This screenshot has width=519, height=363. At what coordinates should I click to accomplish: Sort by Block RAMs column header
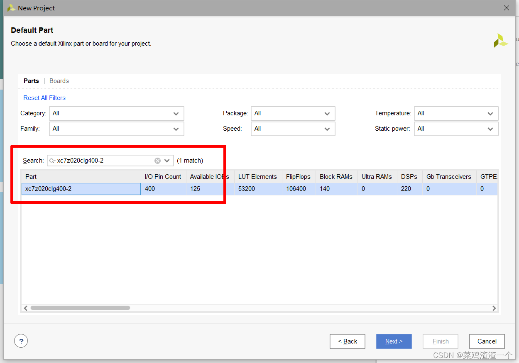point(336,177)
